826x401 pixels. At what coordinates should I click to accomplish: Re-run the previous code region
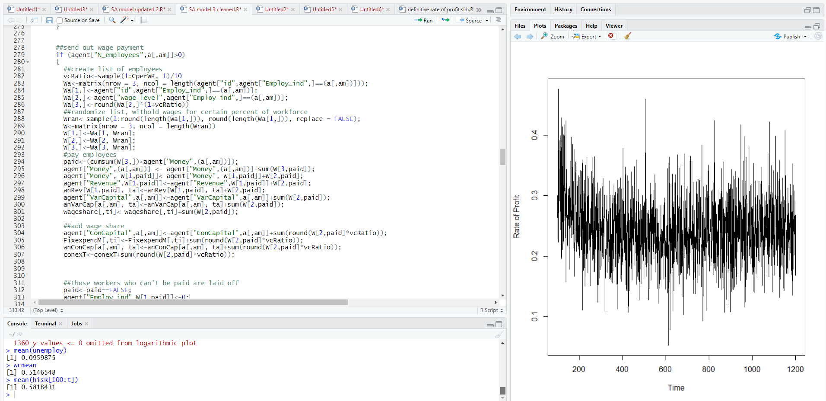point(445,20)
